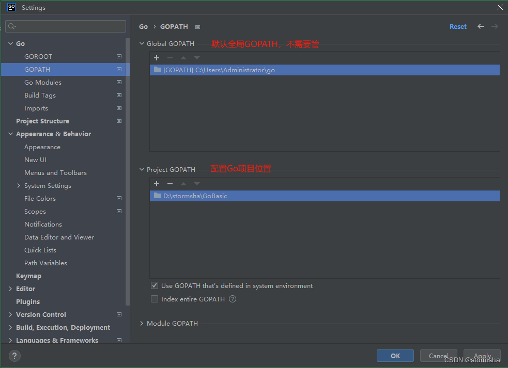Image resolution: width=508 pixels, height=368 pixels.
Task: Focus the settings search field
Action: tap(66, 26)
